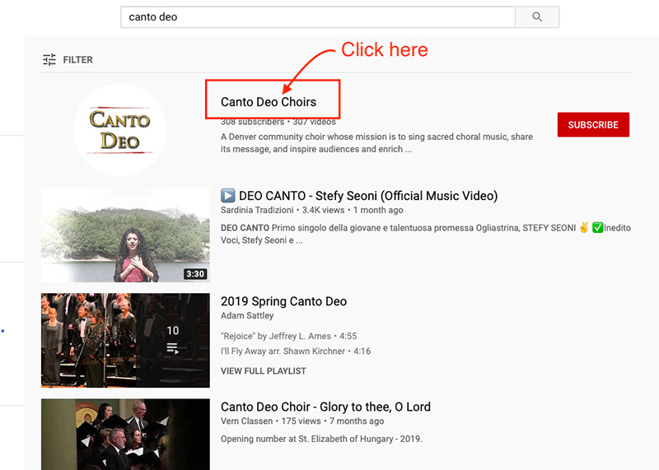Open the Canto Deo Choirs channel title
659x470 pixels.
pyautogui.click(x=269, y=102)
